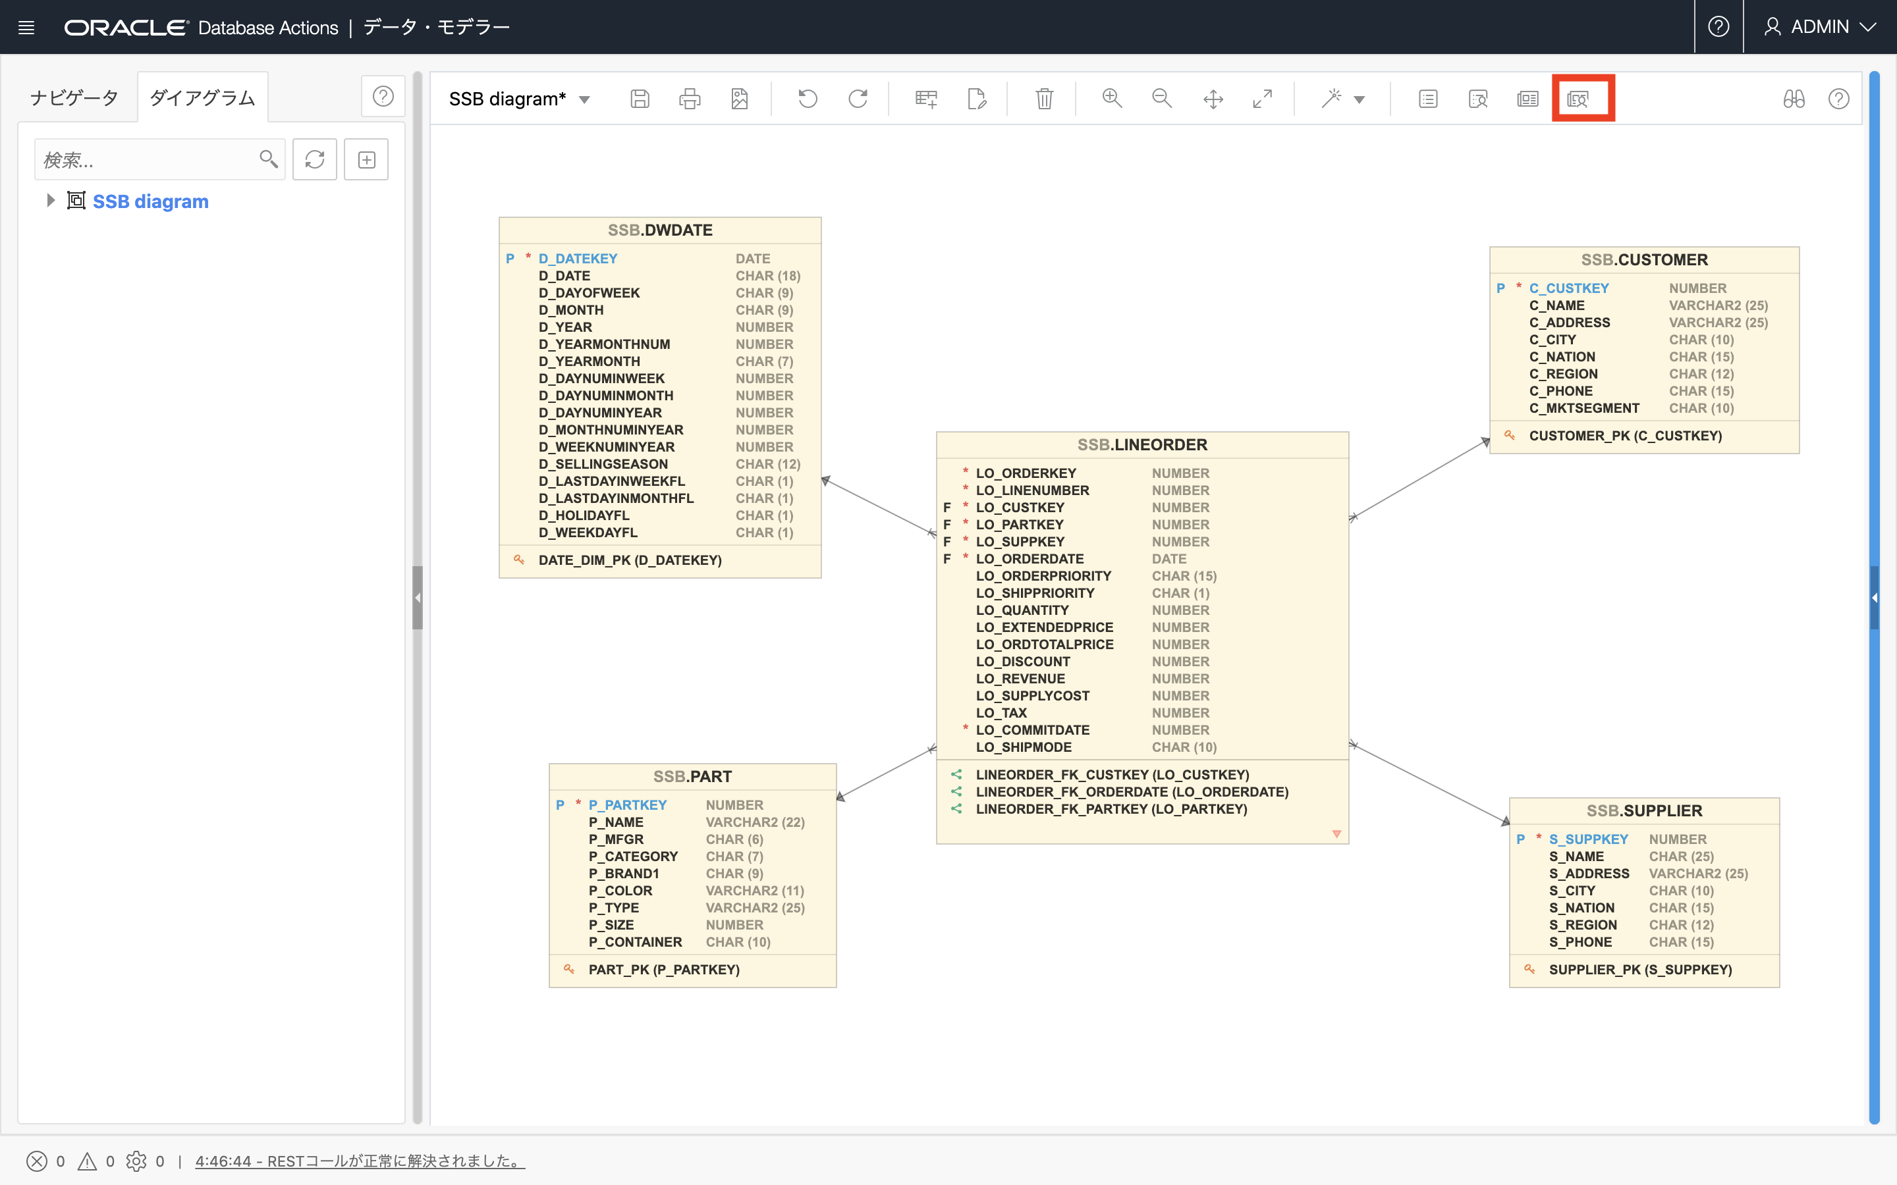
Task: Click the Zoom in magnifier icon
Action: [1112, 99]
